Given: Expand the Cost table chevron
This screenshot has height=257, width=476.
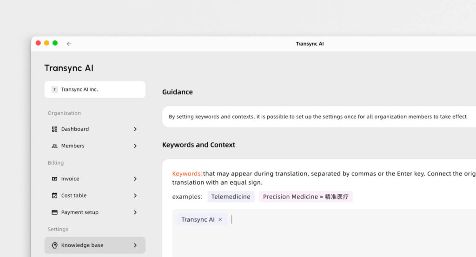Looking at the screenshot, I should 135,195.
